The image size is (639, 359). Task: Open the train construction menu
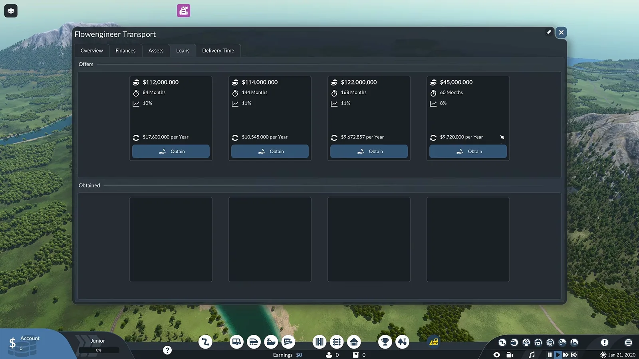tap(254, 342)
